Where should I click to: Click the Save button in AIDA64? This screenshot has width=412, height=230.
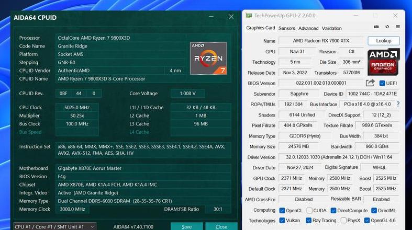(186, 226)
